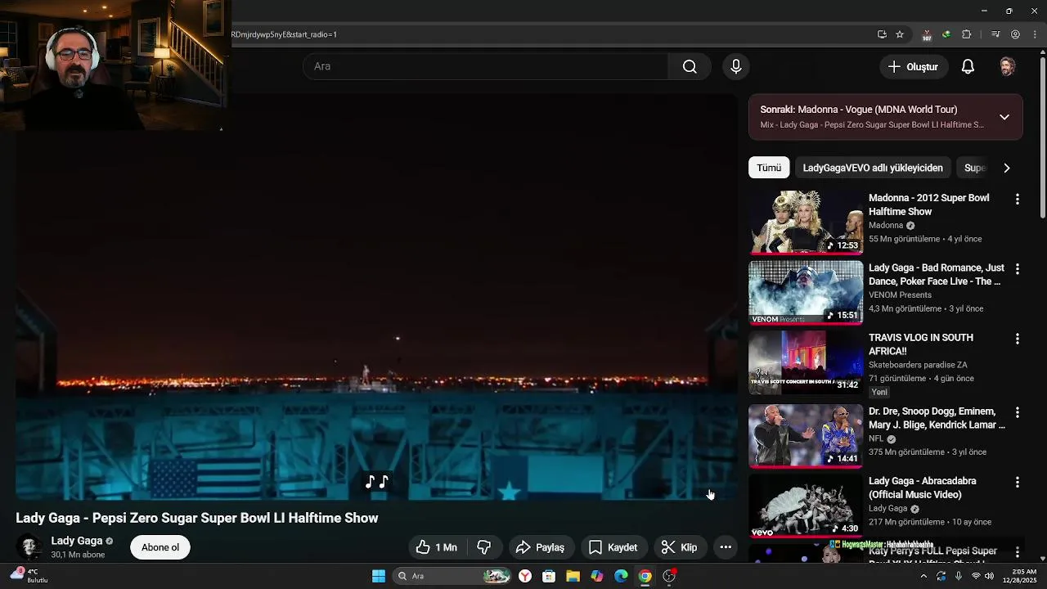
Task: Click the Oluştur create button
Action: tap(914, 67)
